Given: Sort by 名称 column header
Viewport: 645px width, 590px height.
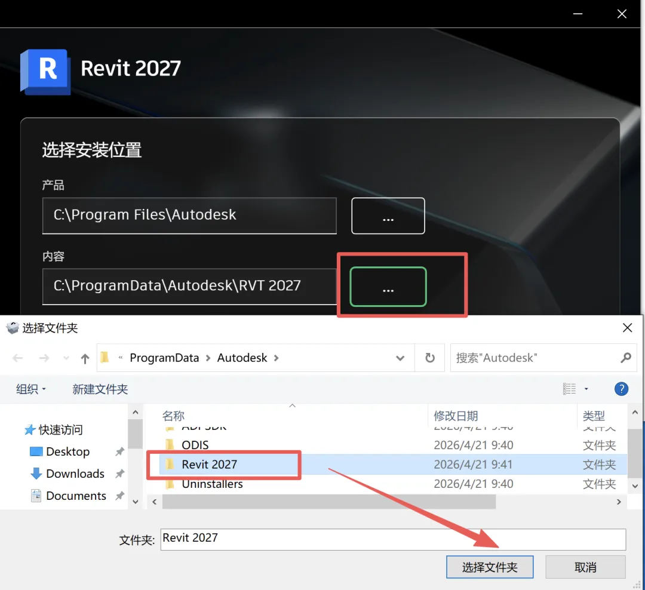Looking at the screenshot, I should (x=173, y=416).
